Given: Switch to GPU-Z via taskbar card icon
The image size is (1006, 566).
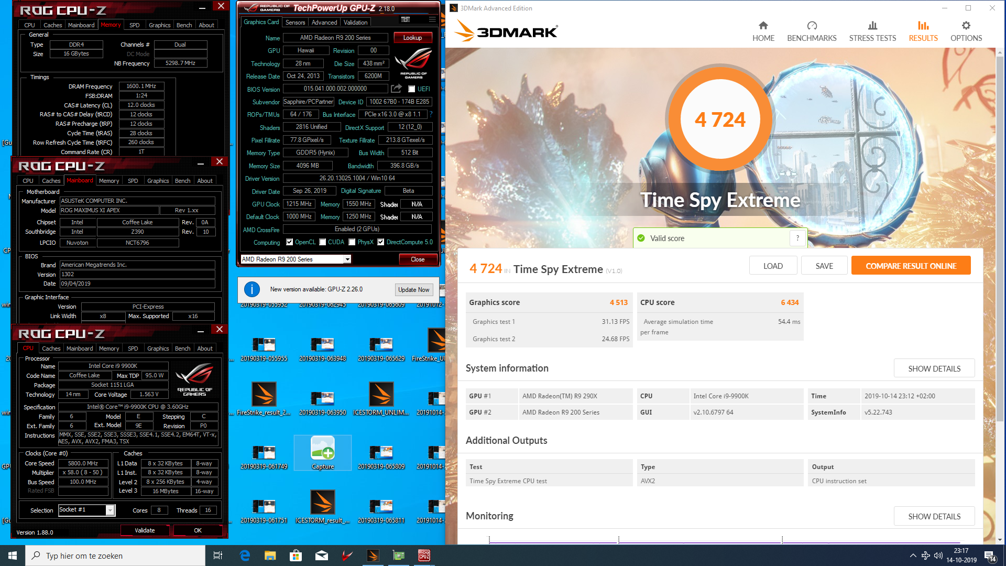Looking at the screenshot, I should (x=399, y=556).
